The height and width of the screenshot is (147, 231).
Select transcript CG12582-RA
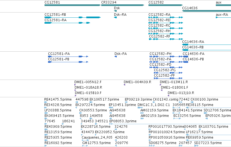pos(166,17)
